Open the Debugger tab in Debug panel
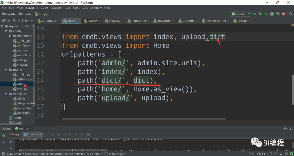 point(15,135)
